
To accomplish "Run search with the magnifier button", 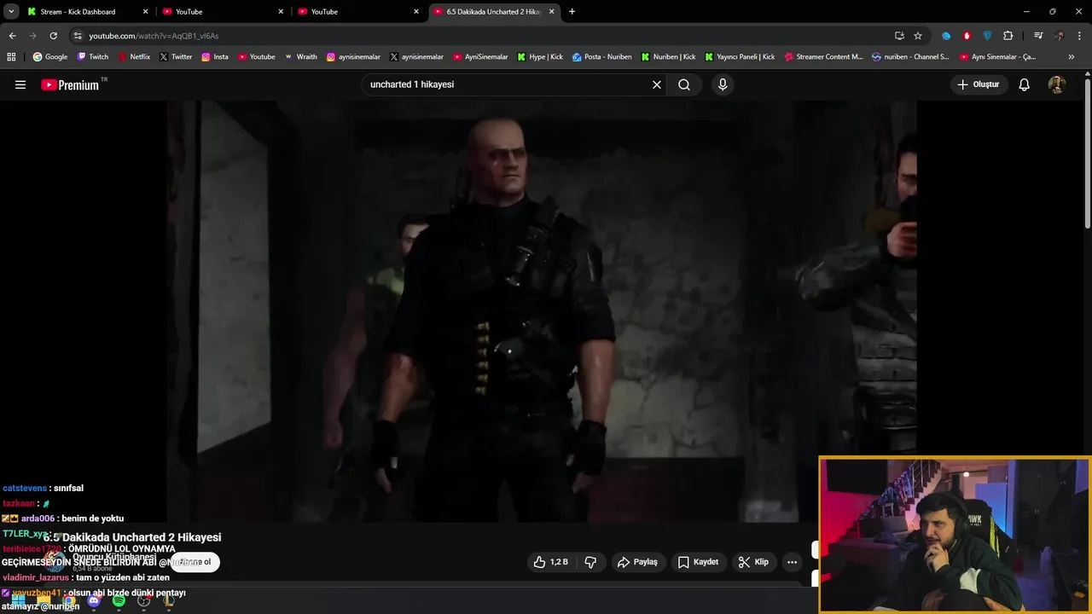I will [x=684, y=84].
